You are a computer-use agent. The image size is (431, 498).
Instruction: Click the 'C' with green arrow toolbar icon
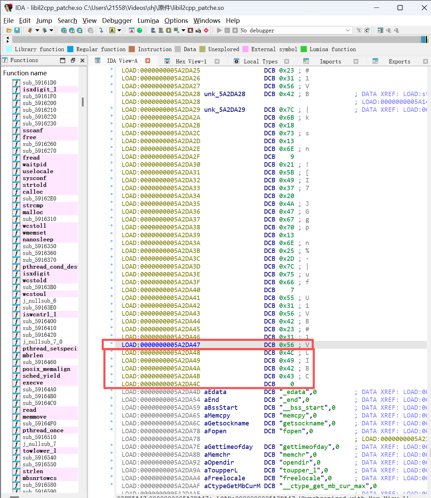click(x=367, y=30)
